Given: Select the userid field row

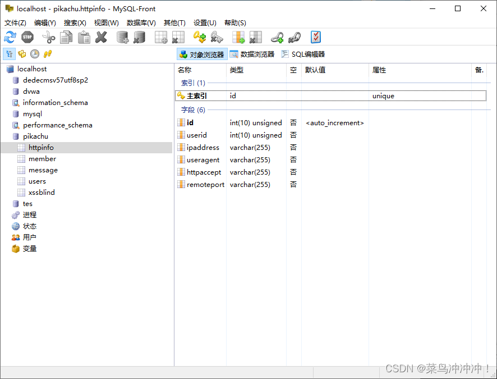Looking at the screenshot, I should pyautogui.click(x=330, y=135).
